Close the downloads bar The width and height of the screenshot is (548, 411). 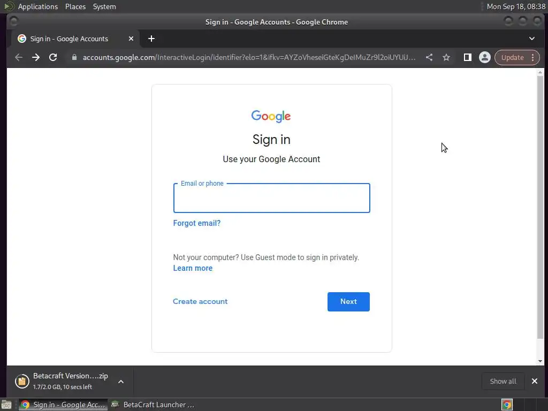click(x=535, y=381)
